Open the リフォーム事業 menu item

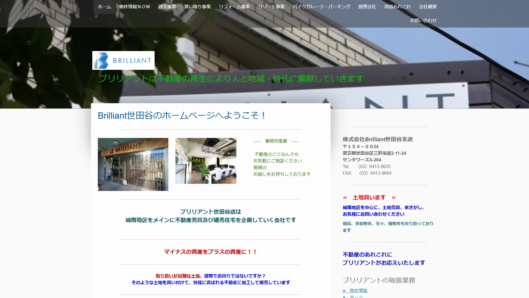[x=234, y=7]
